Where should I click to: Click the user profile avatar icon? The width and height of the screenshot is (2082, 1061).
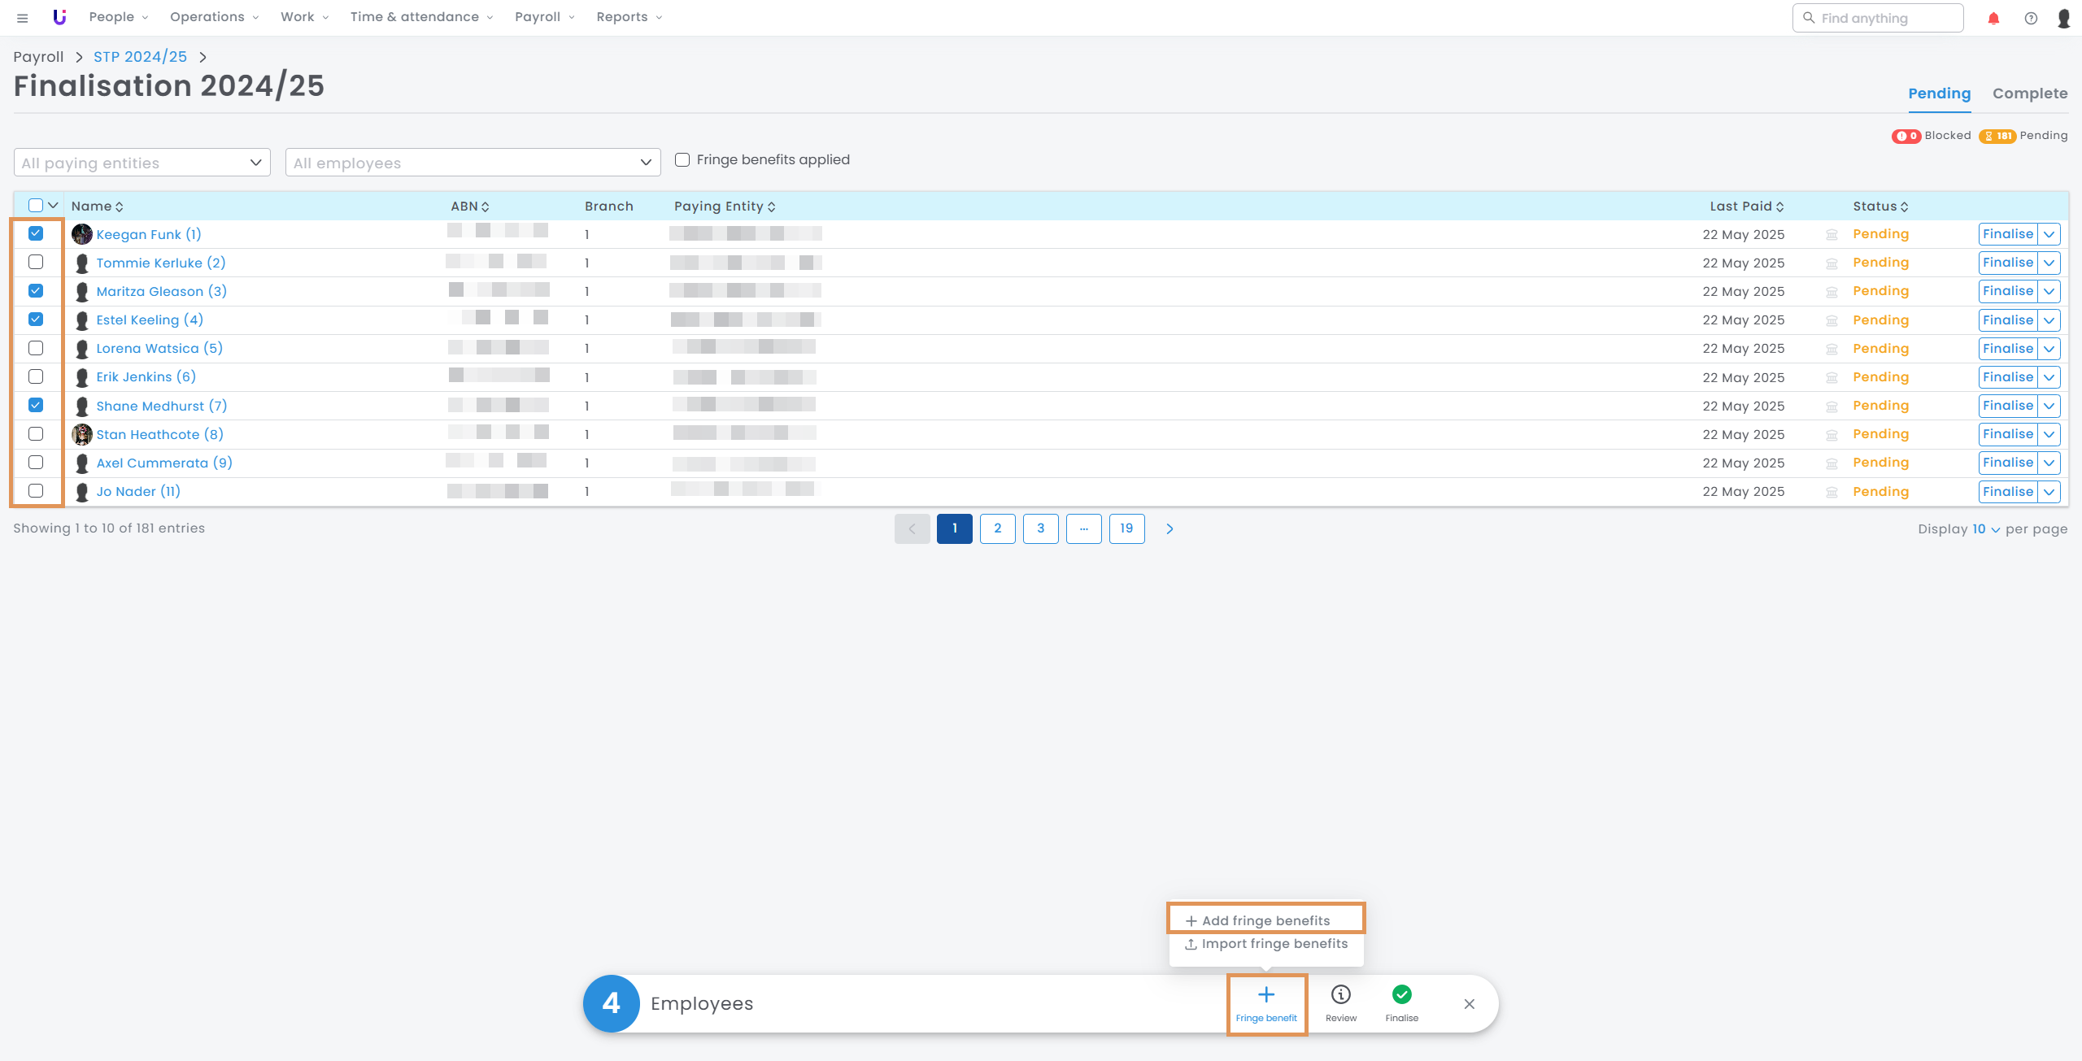(2063, 18)
